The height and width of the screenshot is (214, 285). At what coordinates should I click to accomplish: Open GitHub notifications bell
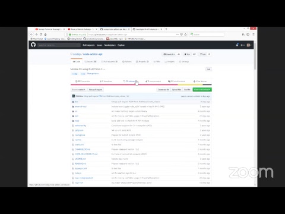[x=237, y=45]
